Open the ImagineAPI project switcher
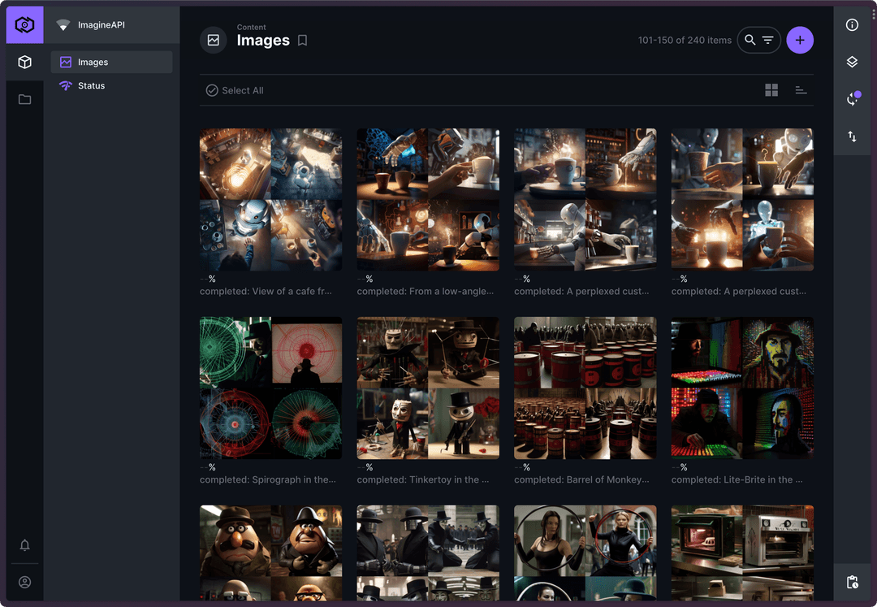Image resolution: width=877 pixels, height=607 pixels. [111, 24]
